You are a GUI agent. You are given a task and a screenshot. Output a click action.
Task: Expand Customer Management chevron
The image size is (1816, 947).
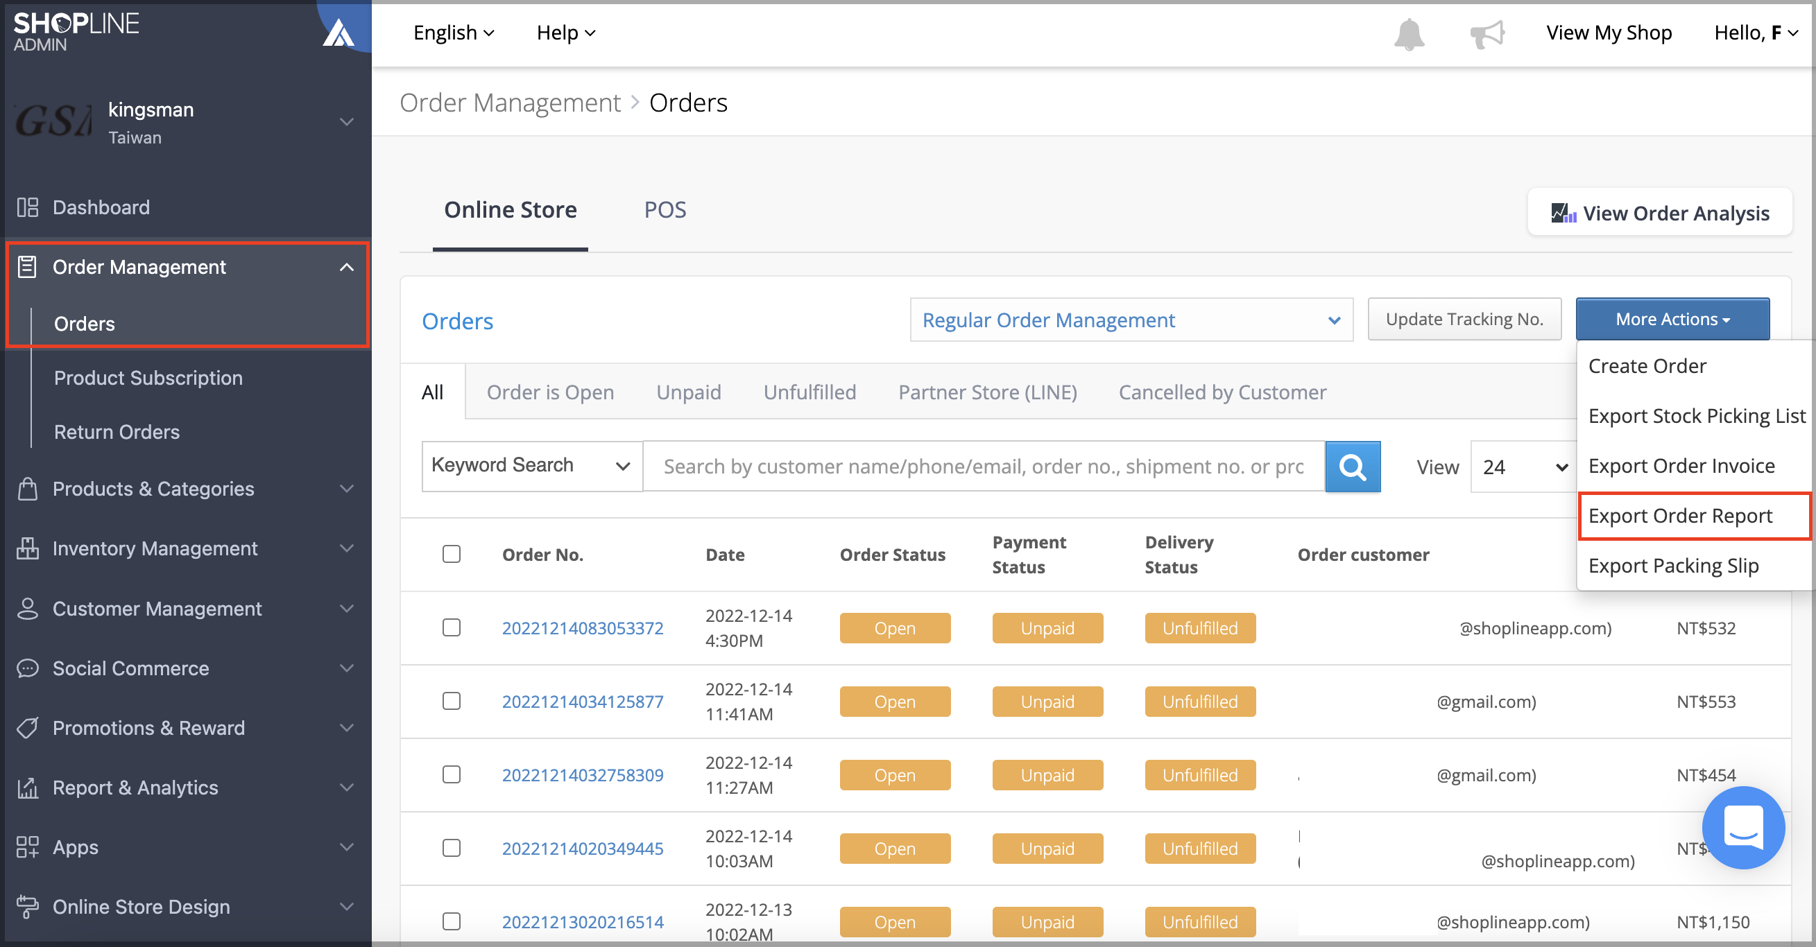tap(346, 608)
